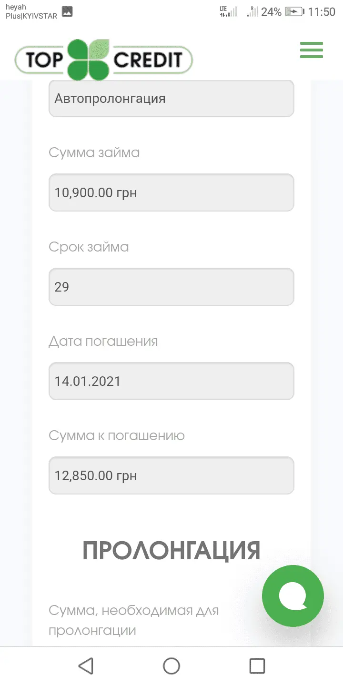Screen dimensions: 343x686
Task: Click the repayment amount field 12,850.00 грн
Action: [171, 475]
